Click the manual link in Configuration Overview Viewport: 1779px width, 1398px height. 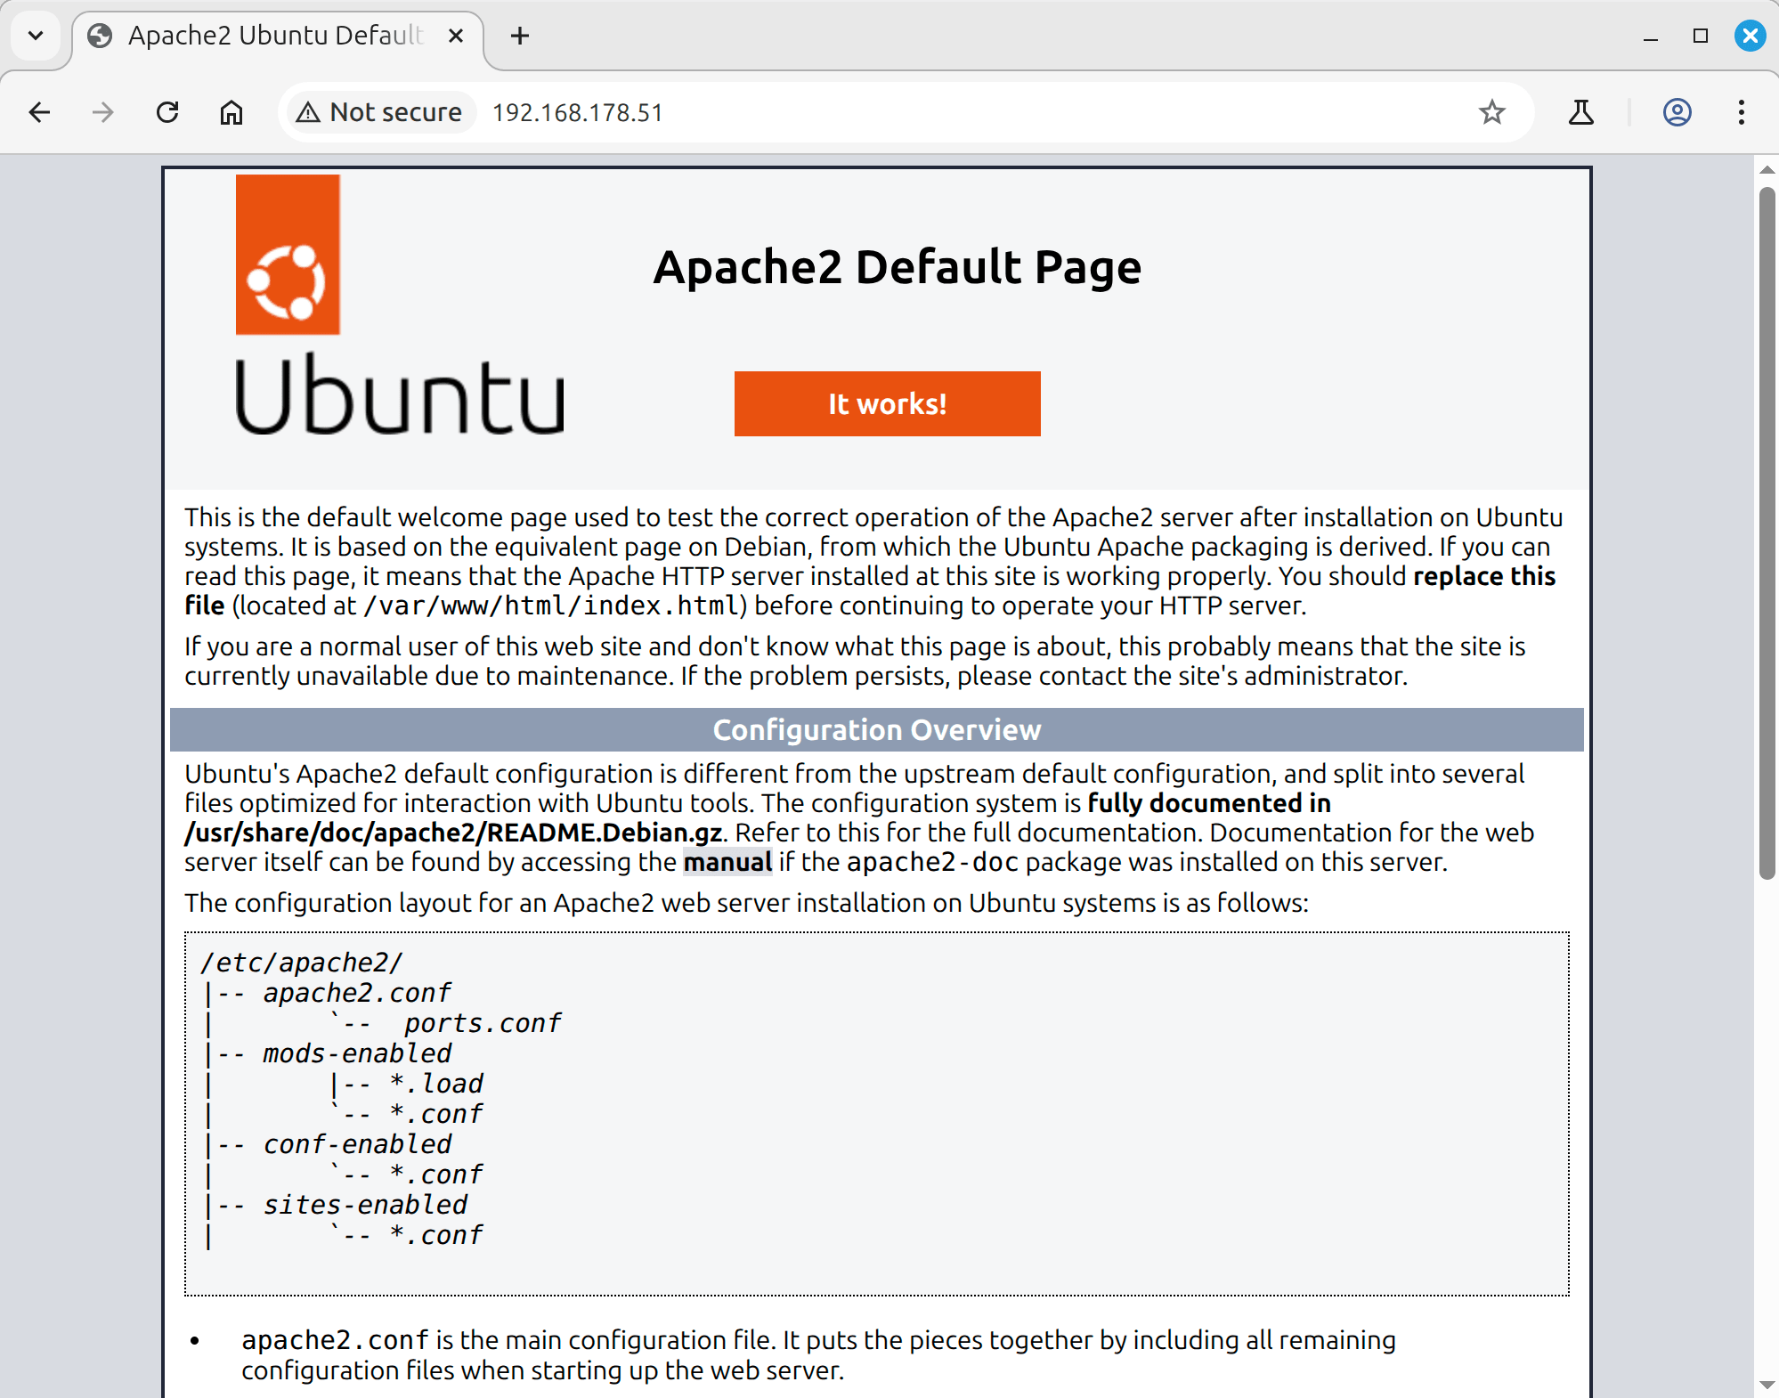[x=727, y=862]
